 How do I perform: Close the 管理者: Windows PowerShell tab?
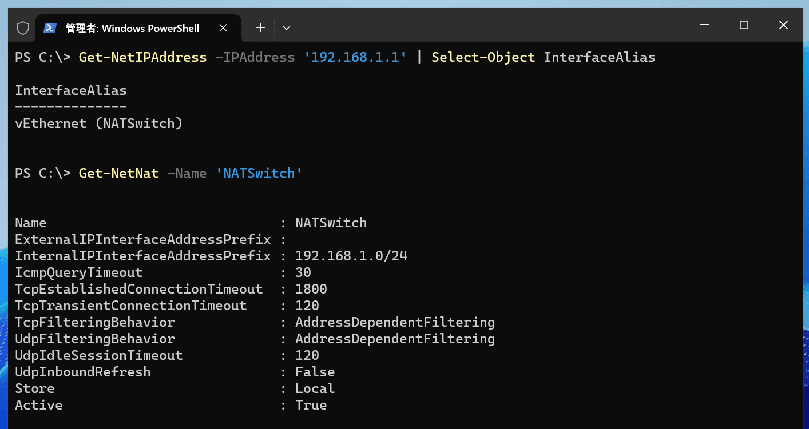(x=223, y=27)
